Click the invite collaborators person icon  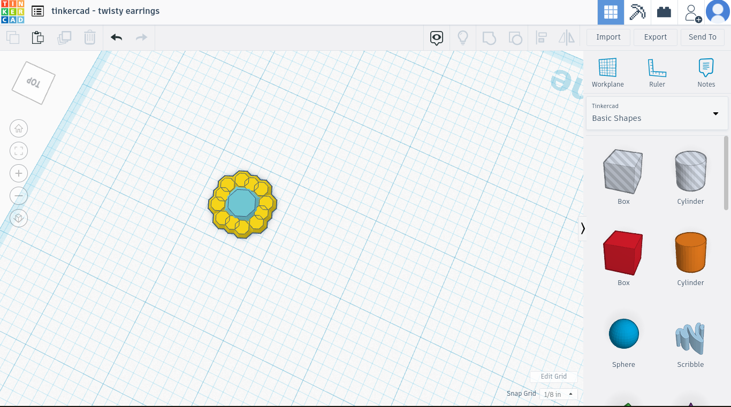[x=691, y=12]
